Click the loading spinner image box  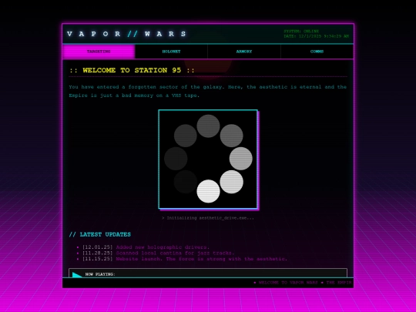click(208, 159)
